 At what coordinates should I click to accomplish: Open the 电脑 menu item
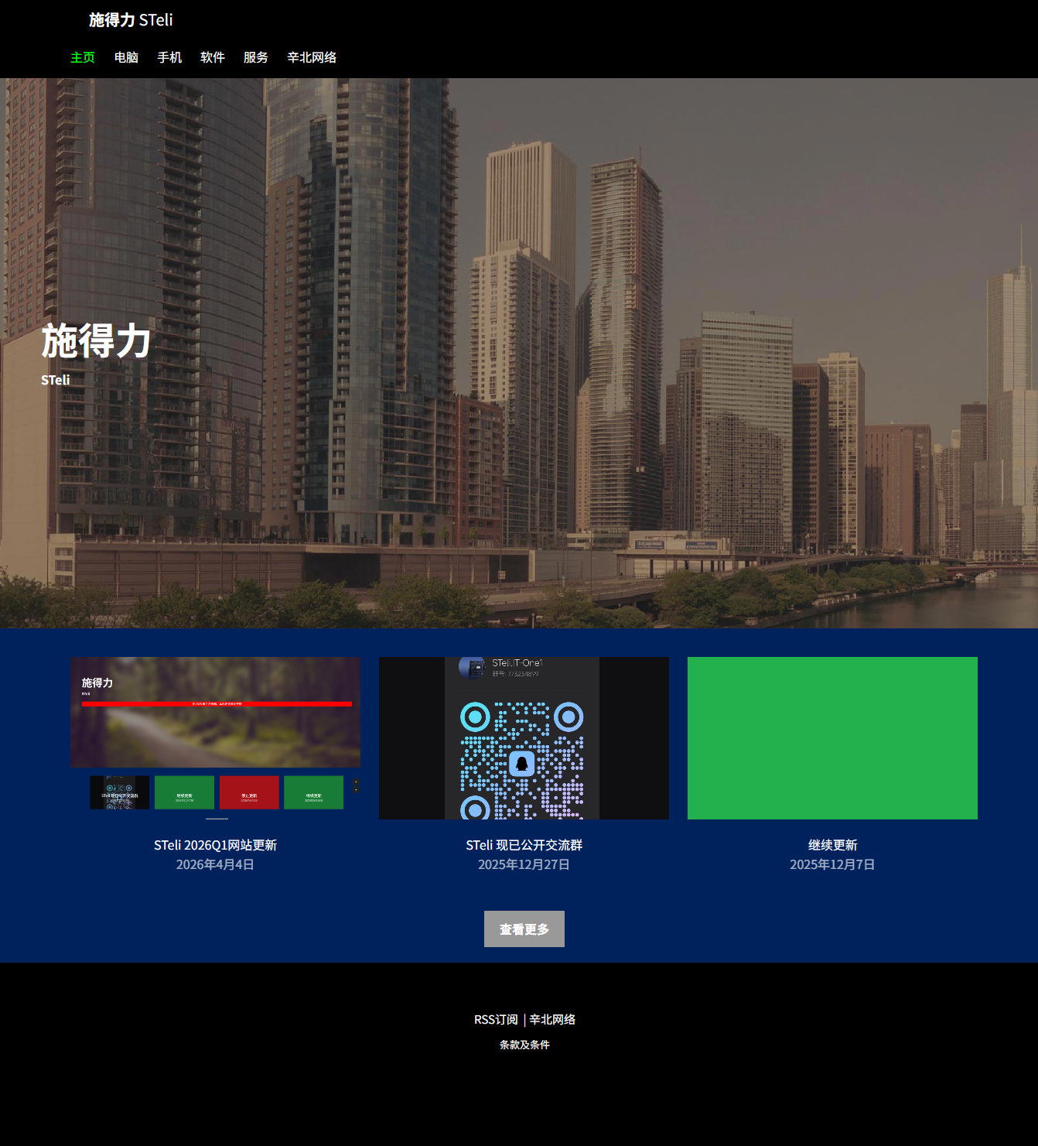[126, 57]
